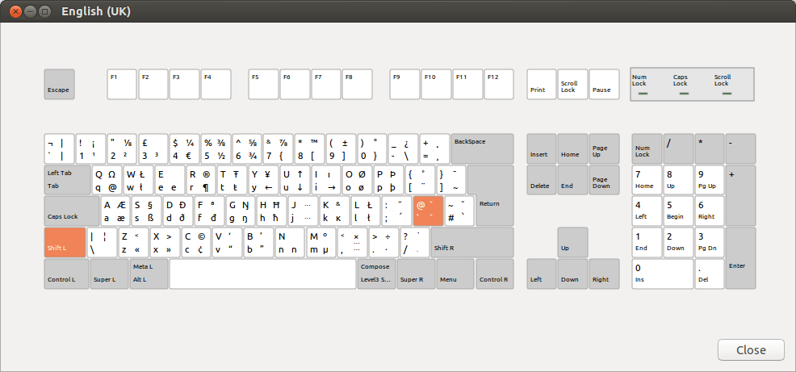
Task: Click the Super R key
Action: coord(416,274)
